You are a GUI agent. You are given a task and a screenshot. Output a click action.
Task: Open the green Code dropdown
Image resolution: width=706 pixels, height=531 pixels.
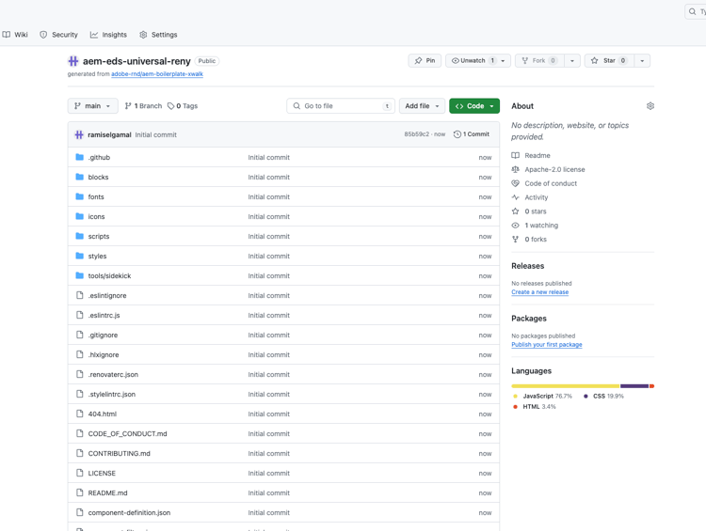pyautogui.click(x=474, y=105)
